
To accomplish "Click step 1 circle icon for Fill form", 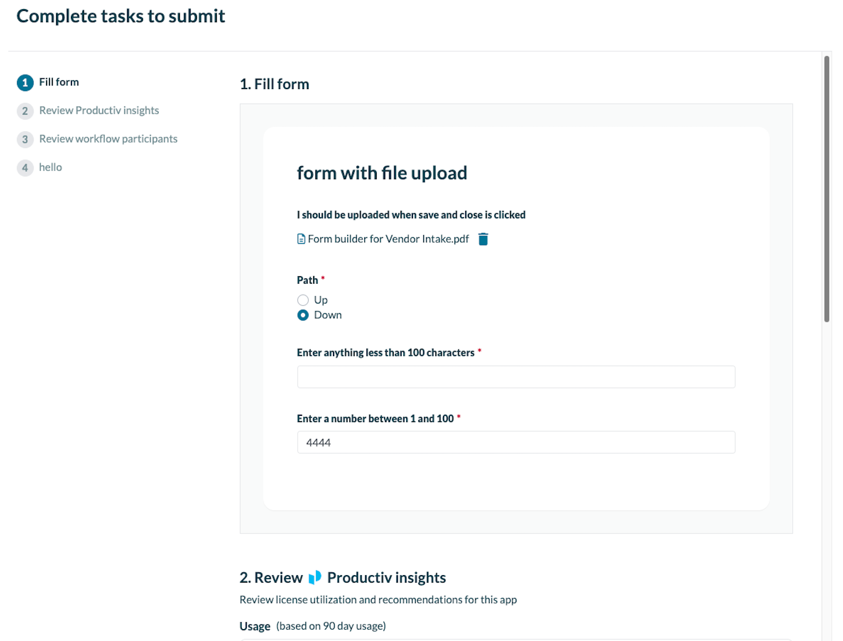I will click(25, 83).
